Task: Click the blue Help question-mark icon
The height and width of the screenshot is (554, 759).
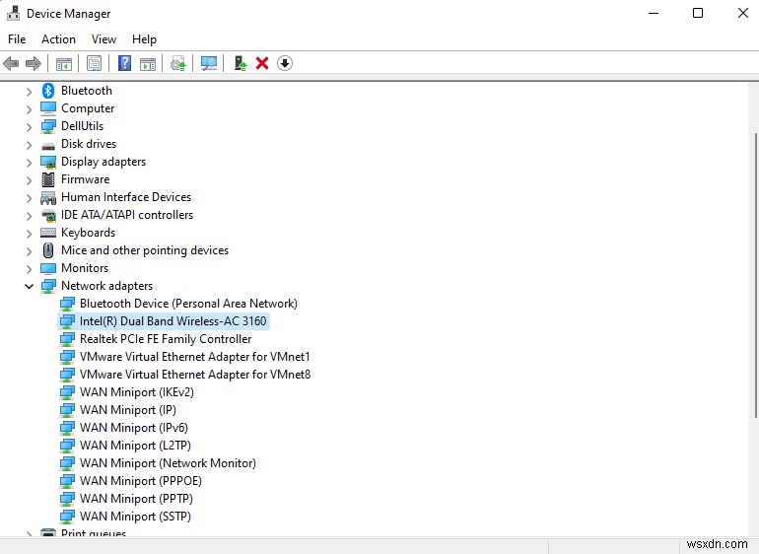Action: pos(124,63)
